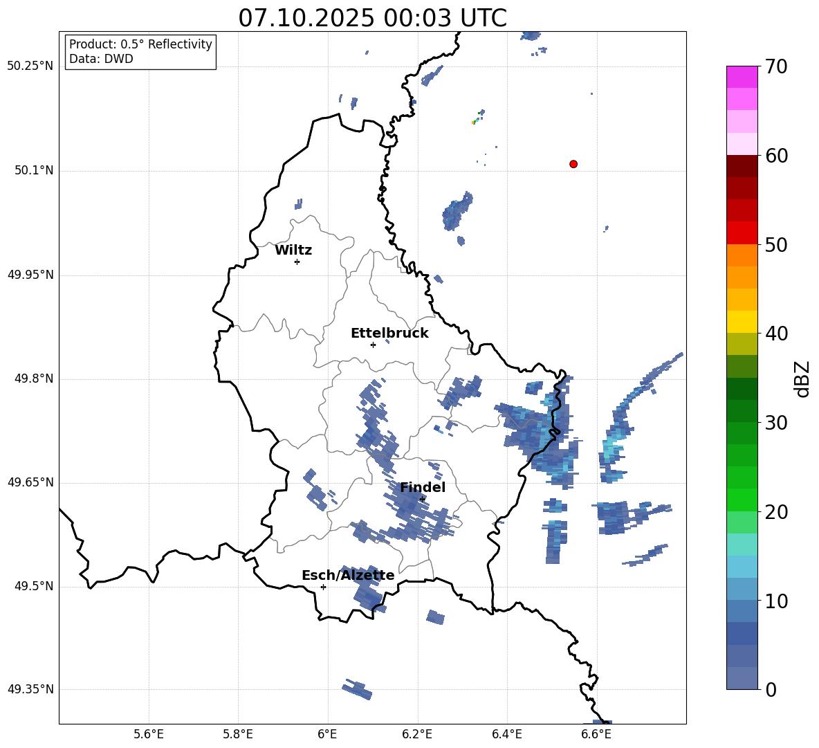Image resolution: width=819 pixels, height=748 pixels.
Task: Click the 60 label on the colorbar
Action: point(775,156)
